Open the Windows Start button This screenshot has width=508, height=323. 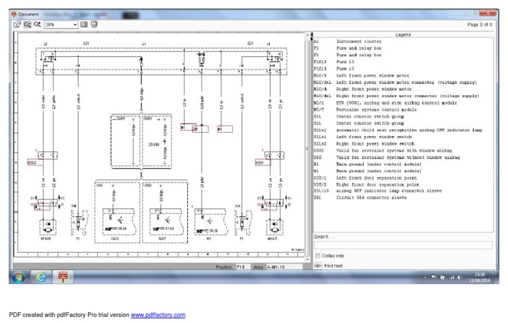tap(19, 277)
